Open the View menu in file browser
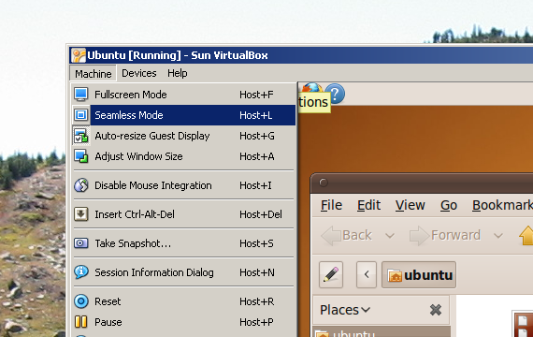 (x=410, y=205)
